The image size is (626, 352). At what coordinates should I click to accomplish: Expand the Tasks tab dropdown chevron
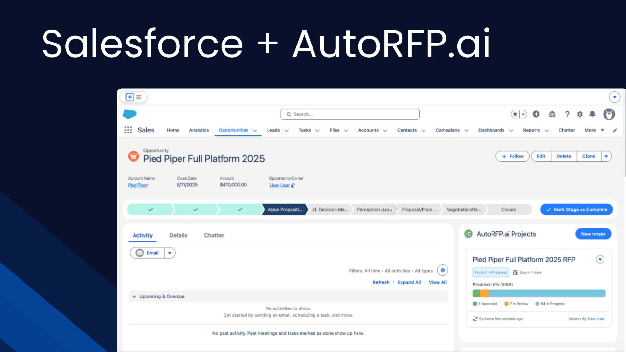(x=317, y=131)
